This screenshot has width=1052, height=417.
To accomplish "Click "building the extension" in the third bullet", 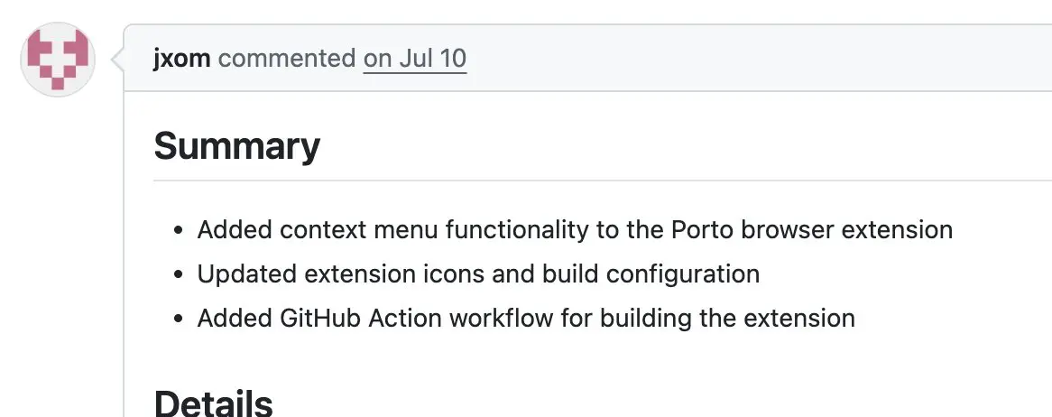I will (x=728, y=318).
